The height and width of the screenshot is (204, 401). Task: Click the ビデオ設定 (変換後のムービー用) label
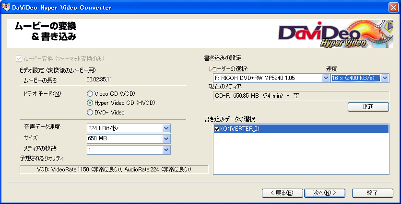coord(58,69)
